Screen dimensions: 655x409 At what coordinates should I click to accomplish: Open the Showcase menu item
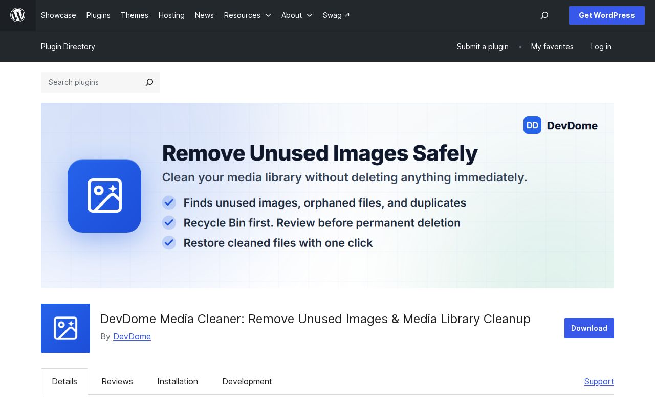coord(58,15)
